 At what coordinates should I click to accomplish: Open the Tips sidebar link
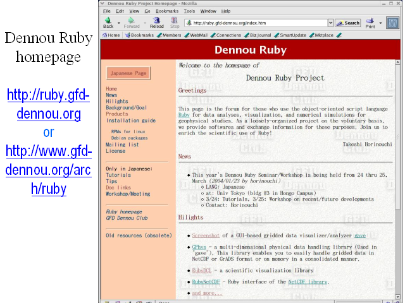(111, 181)
